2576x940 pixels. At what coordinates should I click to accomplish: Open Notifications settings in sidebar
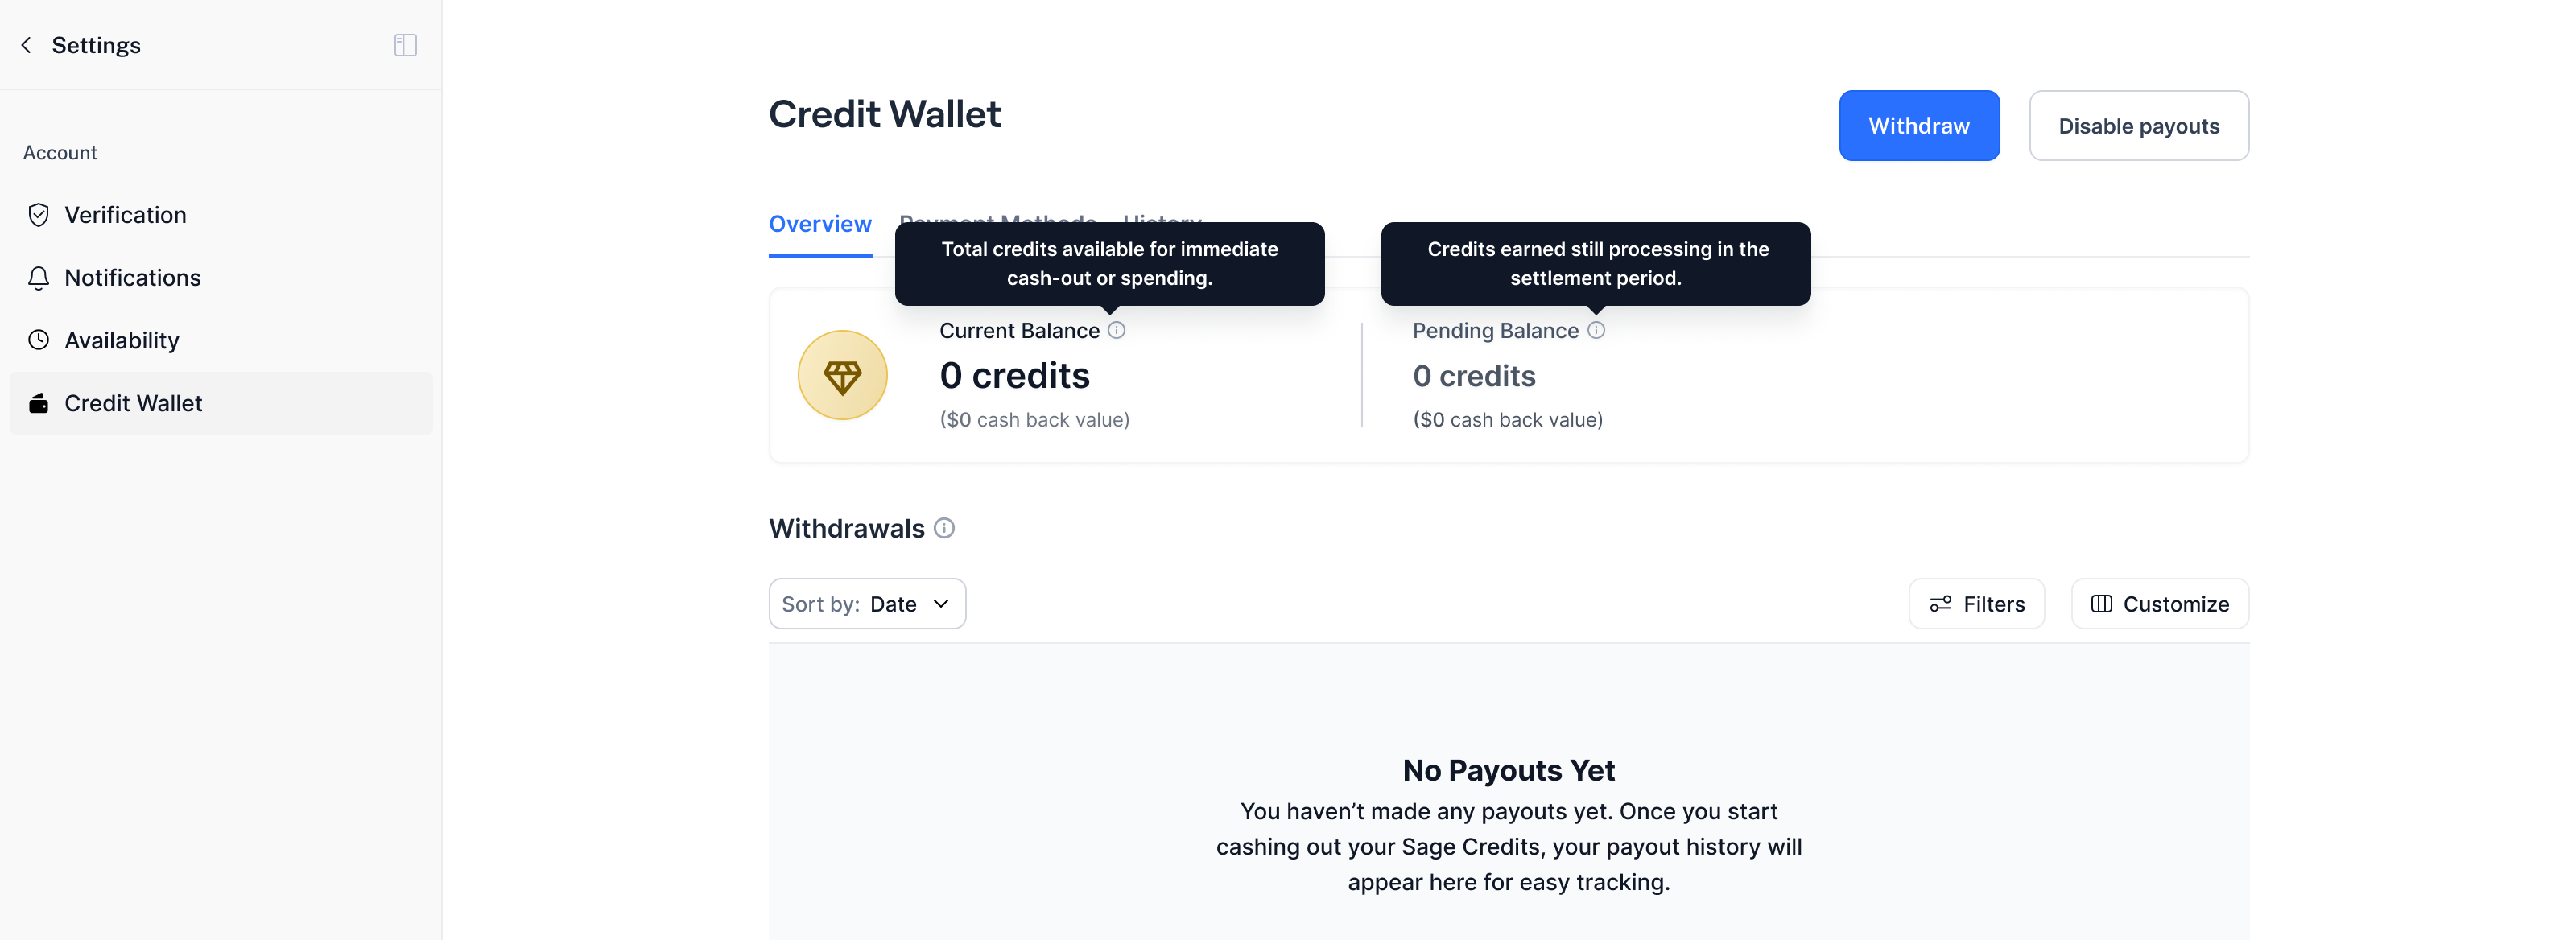pos(132,278)
